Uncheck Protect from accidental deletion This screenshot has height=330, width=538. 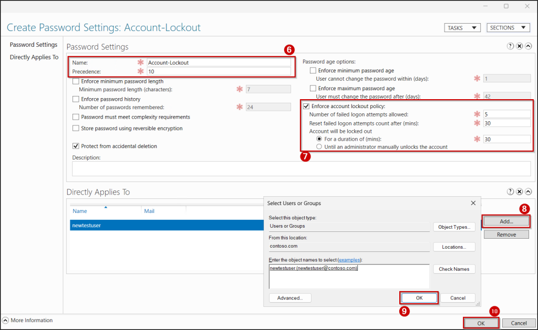(x=75, y=145)
